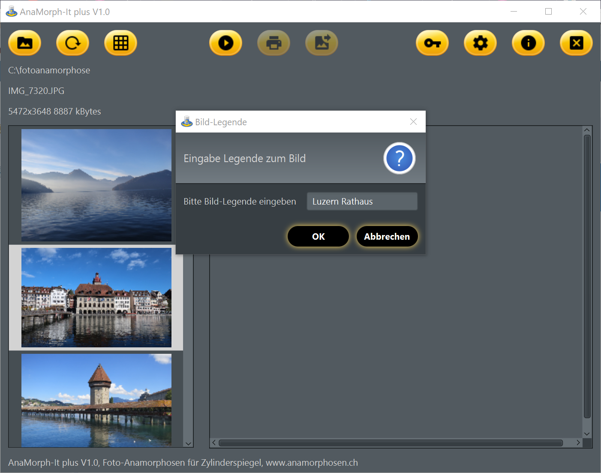
Task: Select the Luzern Rathaus photo thumbnail
Action: pyautogui.click(x=96, y=298)
